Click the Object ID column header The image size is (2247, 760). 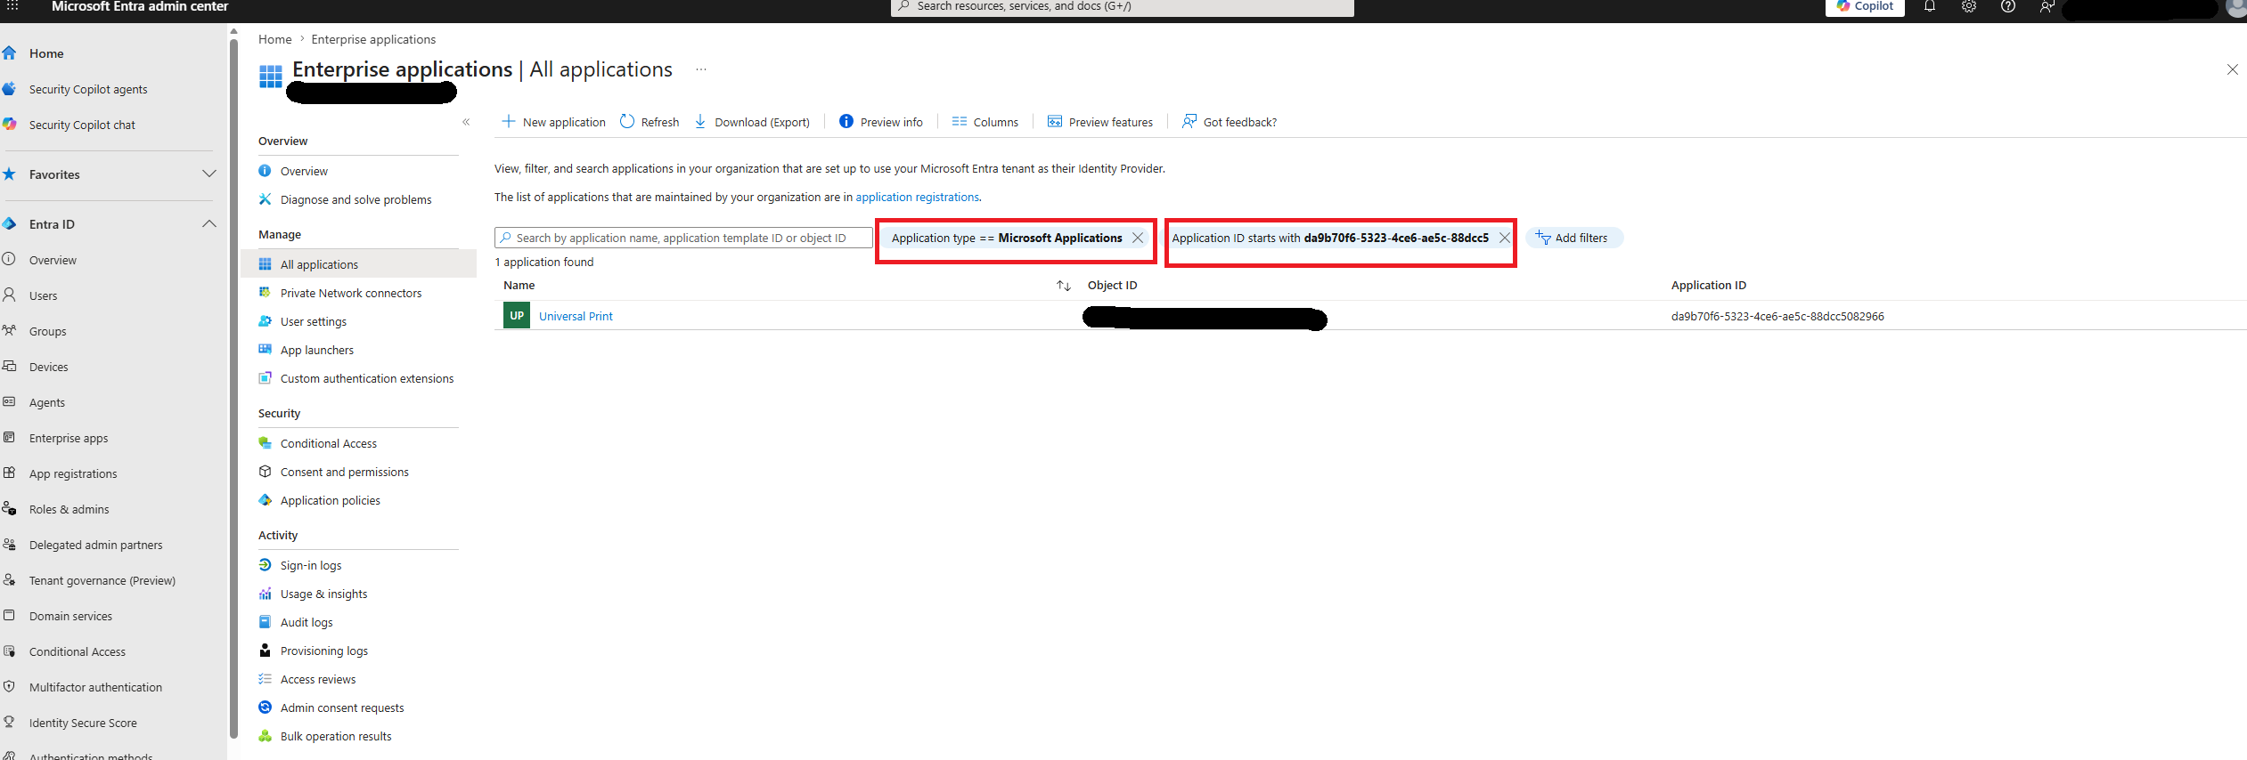[x=1112, y=286]
